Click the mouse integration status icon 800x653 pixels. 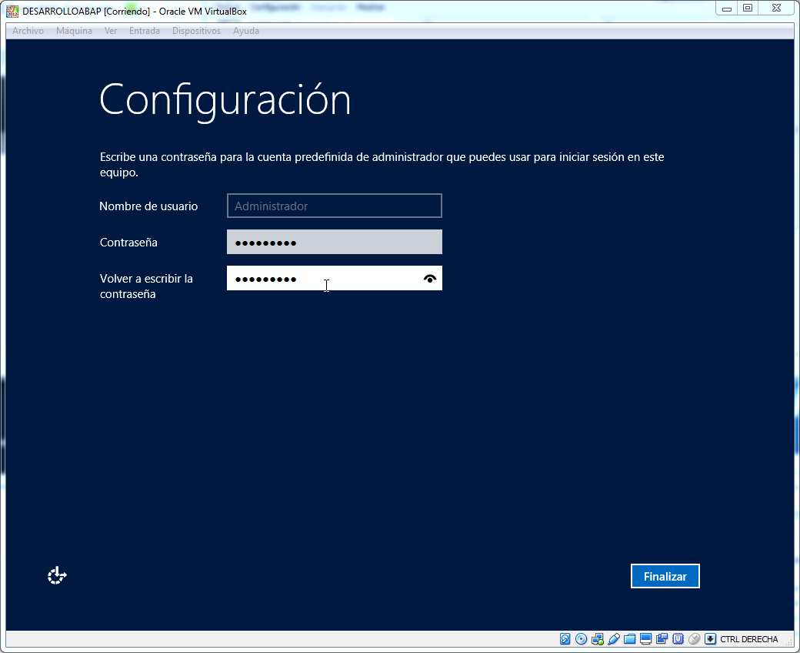click(x=694, y=638)
